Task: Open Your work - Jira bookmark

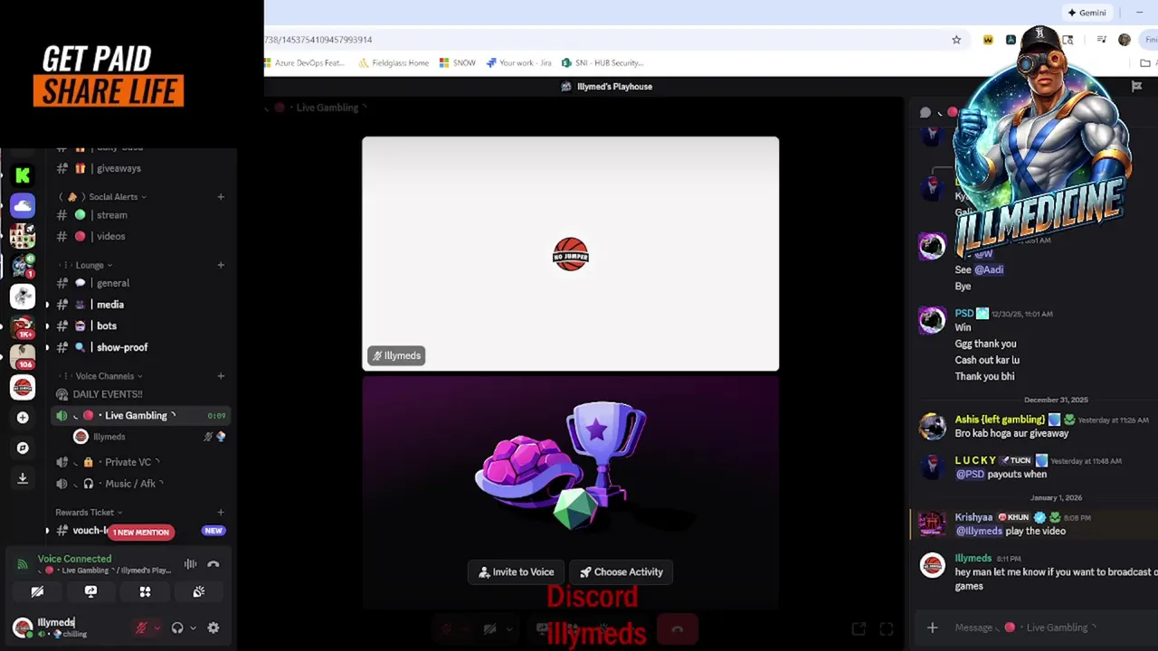Action: click(x=518, y=62)
